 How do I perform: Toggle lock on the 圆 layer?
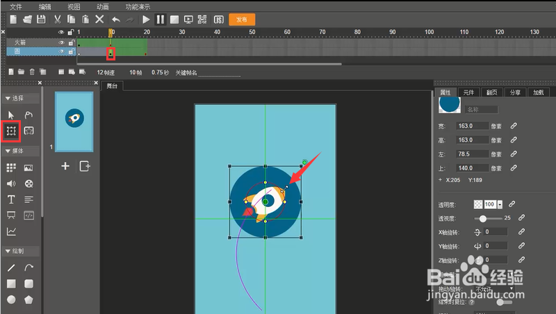click(72, 51)
